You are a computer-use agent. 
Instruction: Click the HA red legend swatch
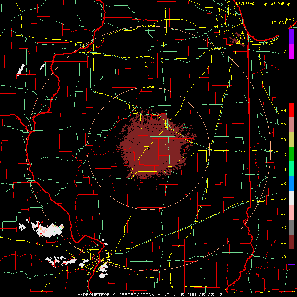click(291, 110)
